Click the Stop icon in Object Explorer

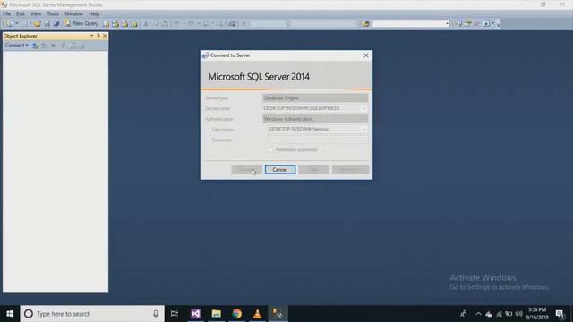[54, 46]
